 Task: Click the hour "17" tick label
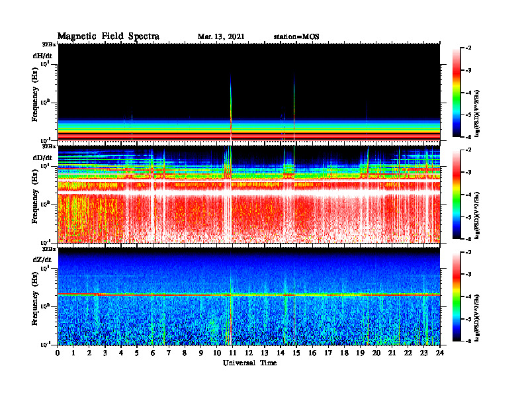[328, 353]
